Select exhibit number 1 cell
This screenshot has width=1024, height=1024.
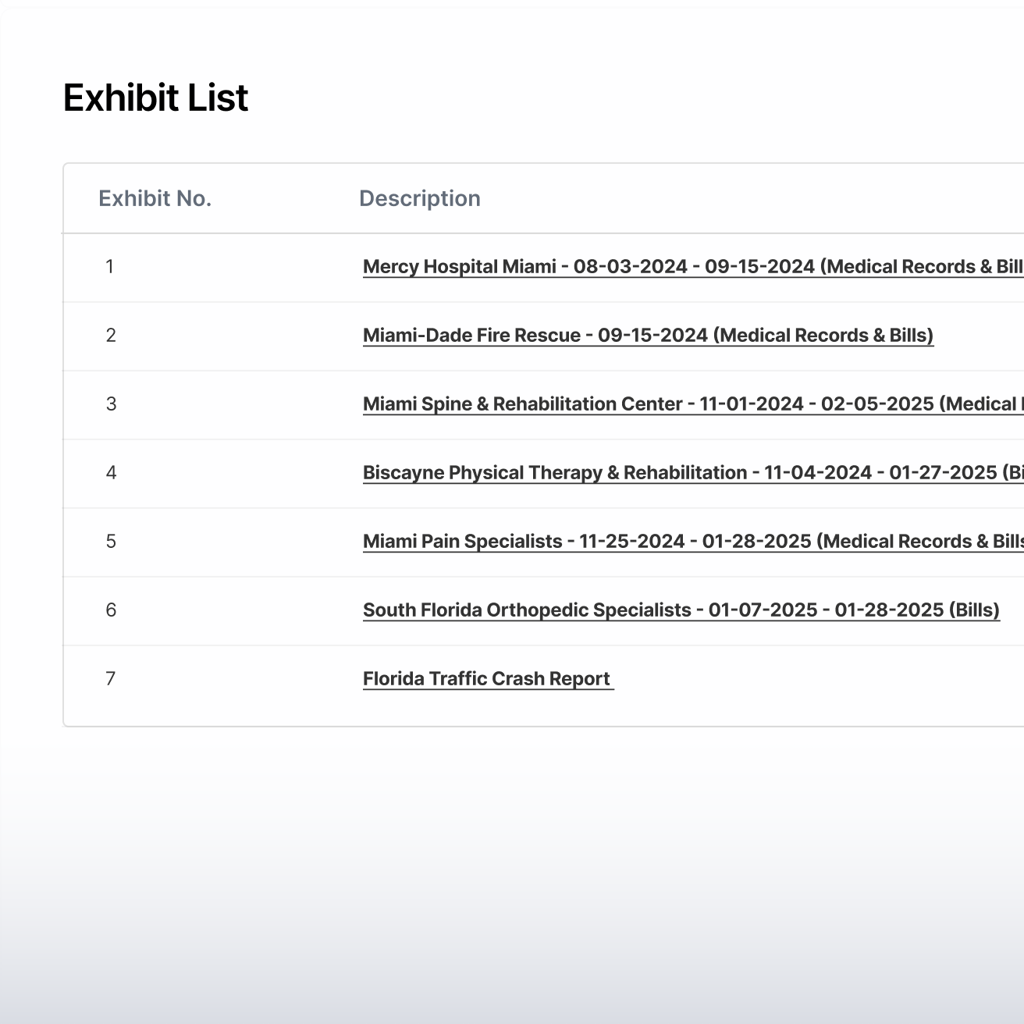click(110, 267)
